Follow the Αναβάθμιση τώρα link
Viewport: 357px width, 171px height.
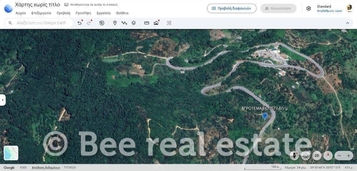coord(329,11)
